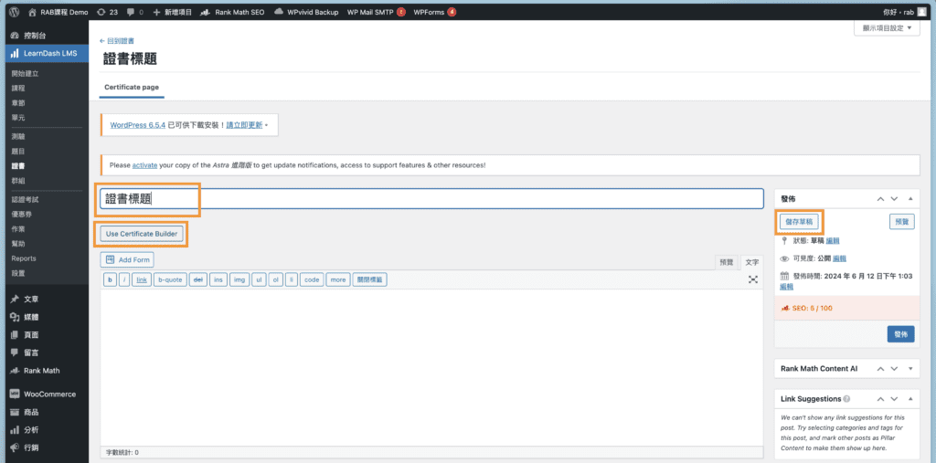Insert image using the img quicktag
936x463 pixels.
point(239,279)
